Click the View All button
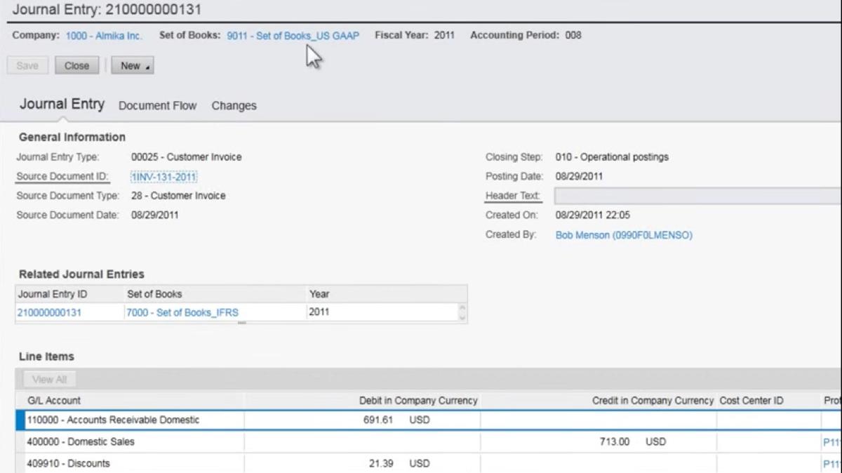 tap(49, 380)
